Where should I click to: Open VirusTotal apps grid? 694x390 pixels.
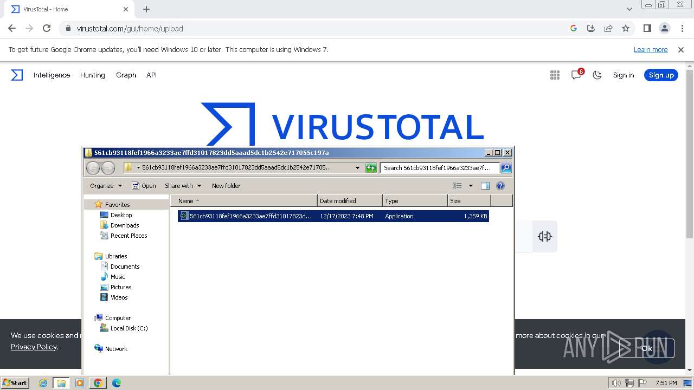555,75
